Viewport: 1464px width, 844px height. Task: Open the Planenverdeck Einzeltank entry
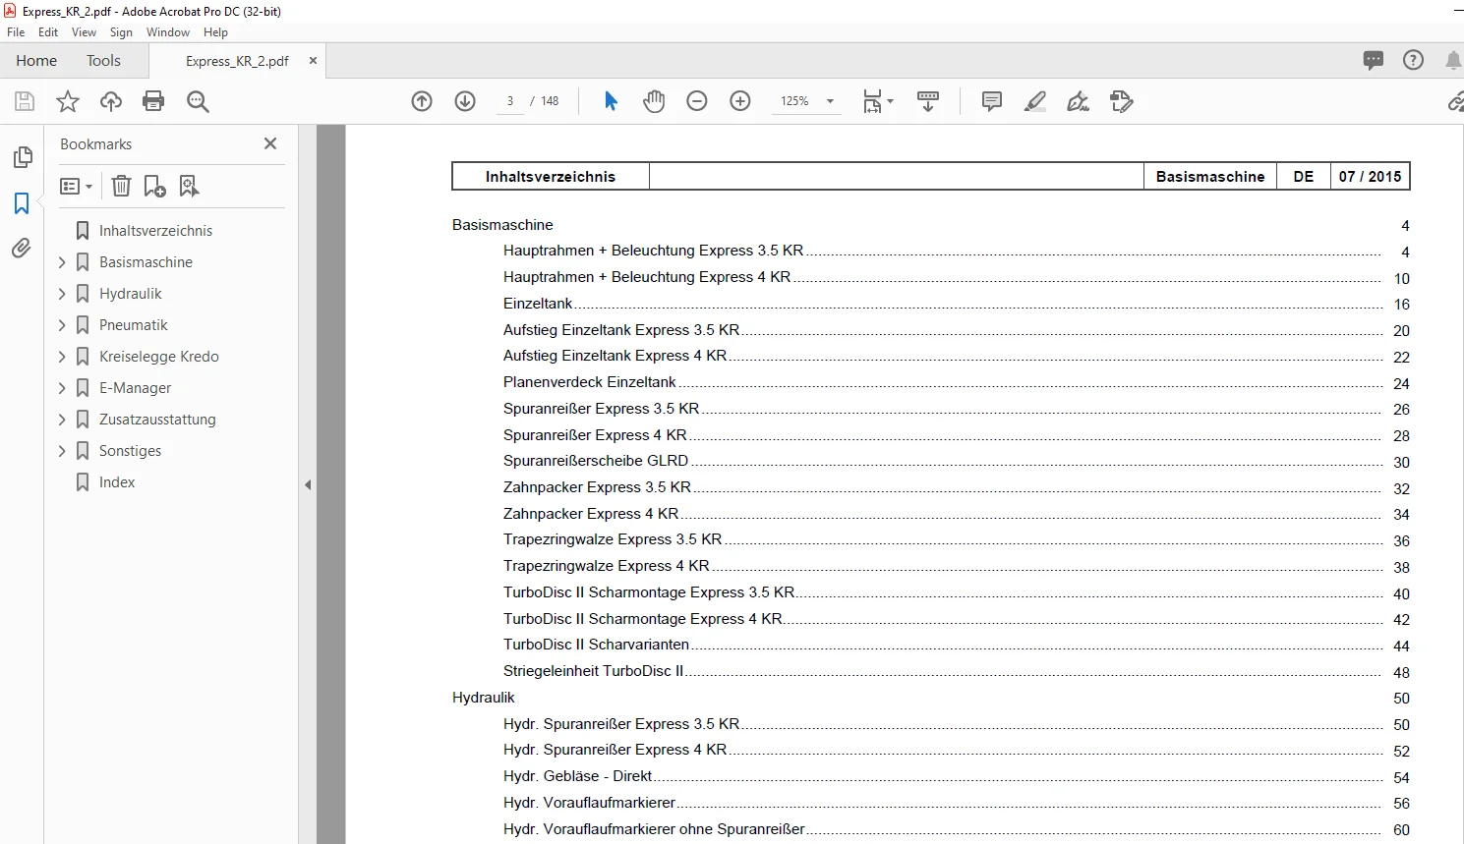590,382
